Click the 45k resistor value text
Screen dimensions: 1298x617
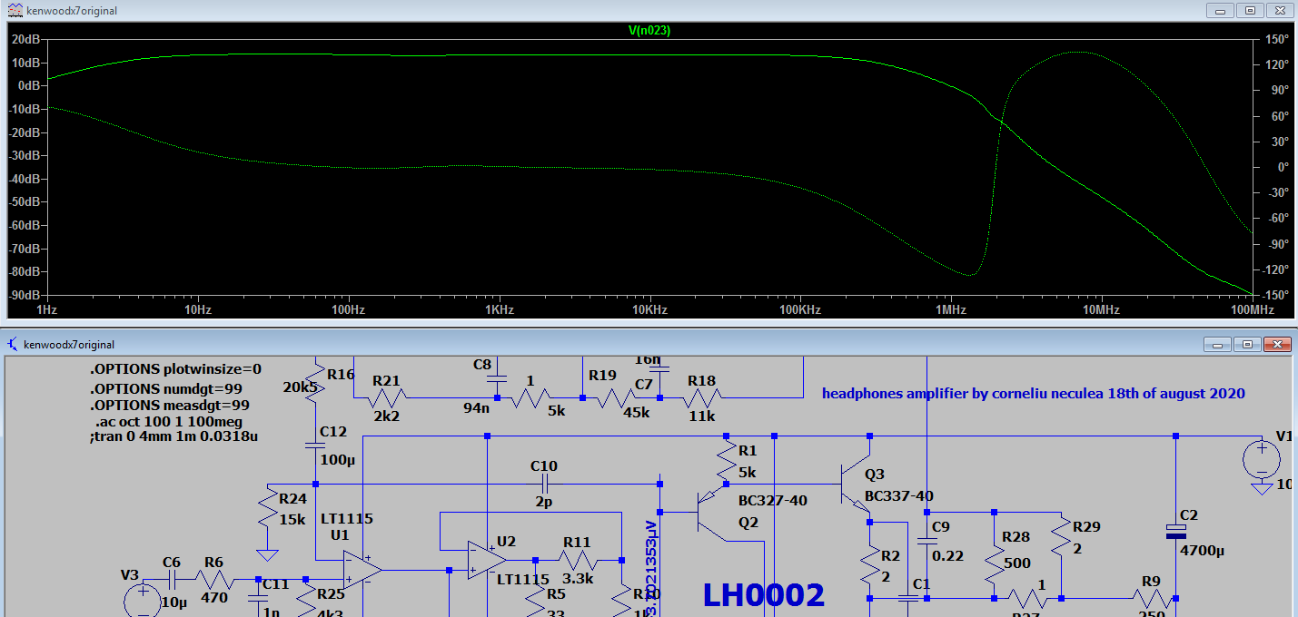[x=636, y=412]
